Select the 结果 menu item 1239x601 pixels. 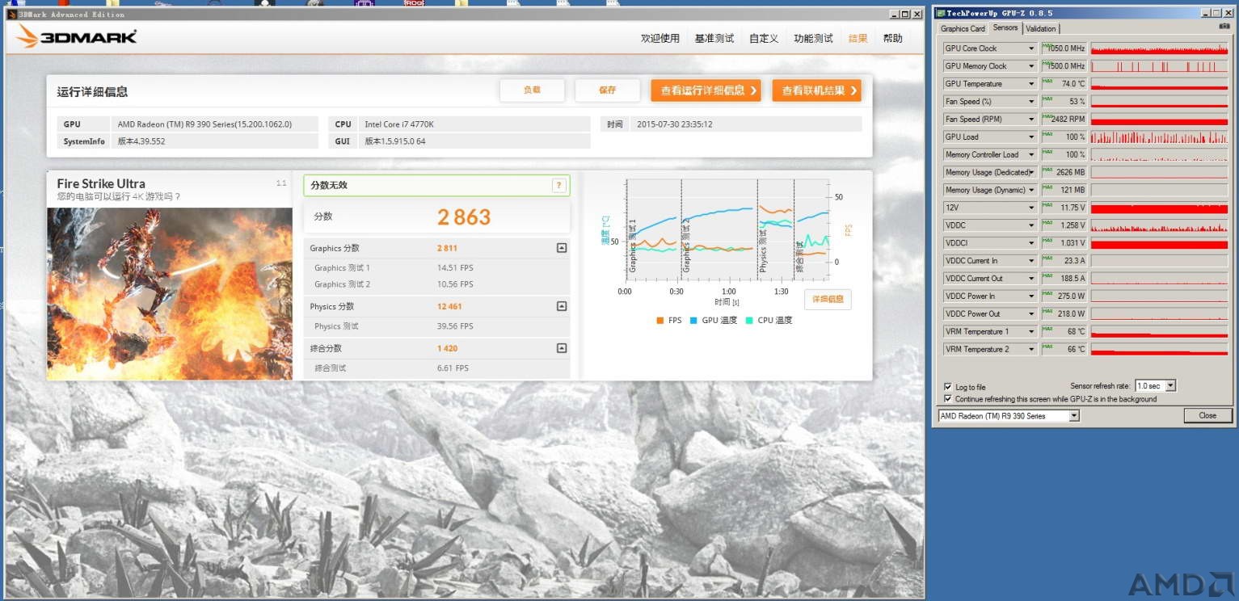pyautogui.click(x=858, y=38)
